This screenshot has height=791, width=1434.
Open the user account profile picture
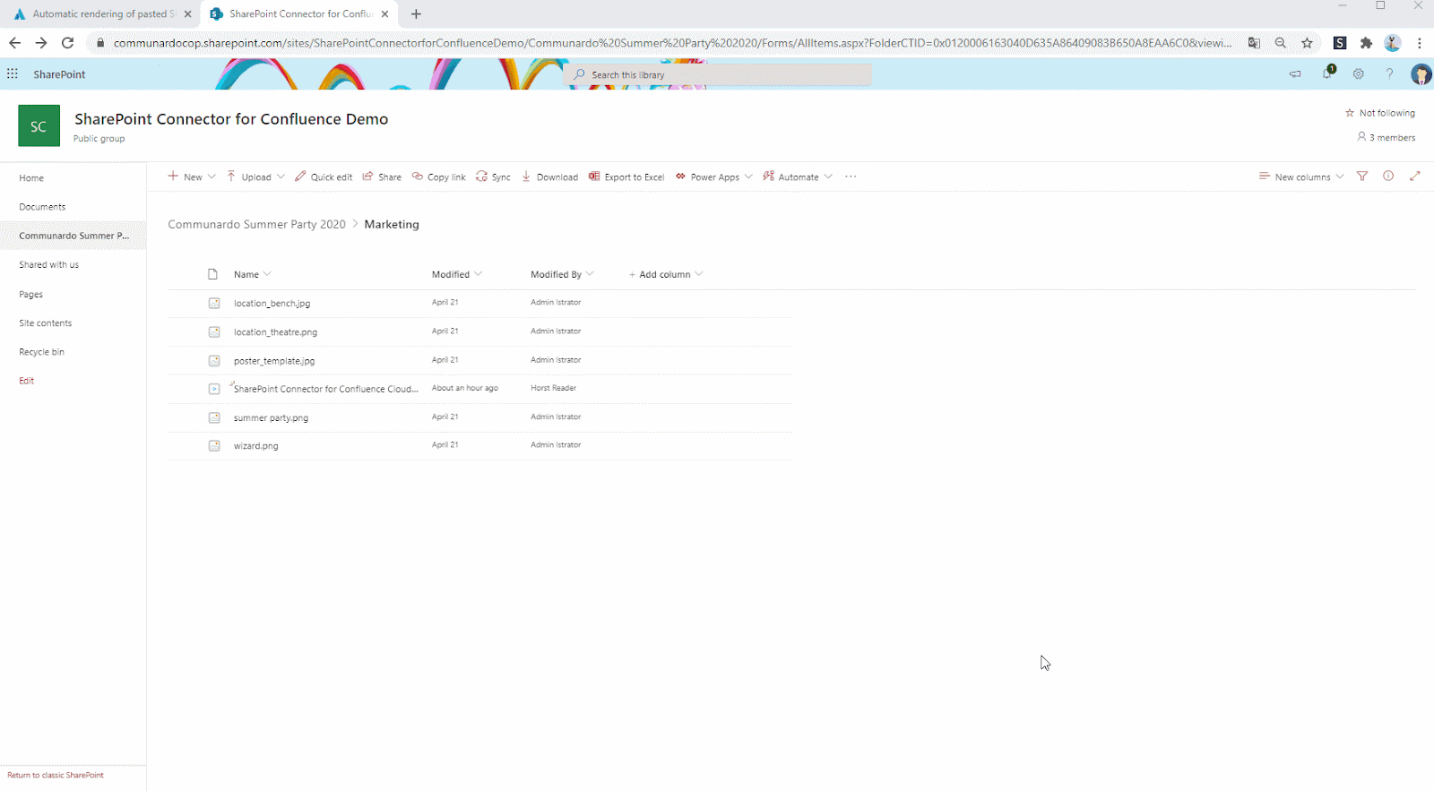click(x=1421, y=74)
